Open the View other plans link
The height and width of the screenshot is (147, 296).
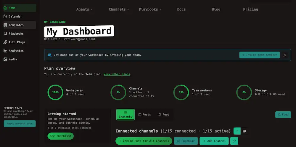117,74
